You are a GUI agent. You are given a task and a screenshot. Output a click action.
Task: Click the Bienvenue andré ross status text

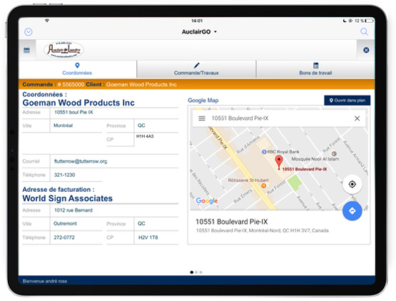point(45,281)
